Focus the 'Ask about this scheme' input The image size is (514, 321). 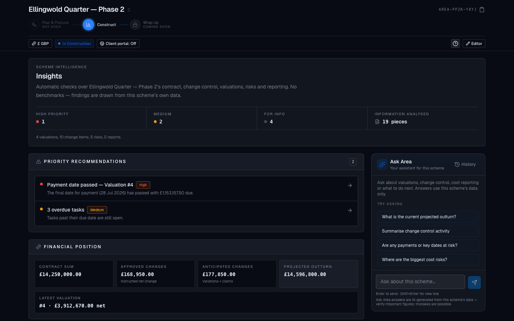[x=420, y=282]
